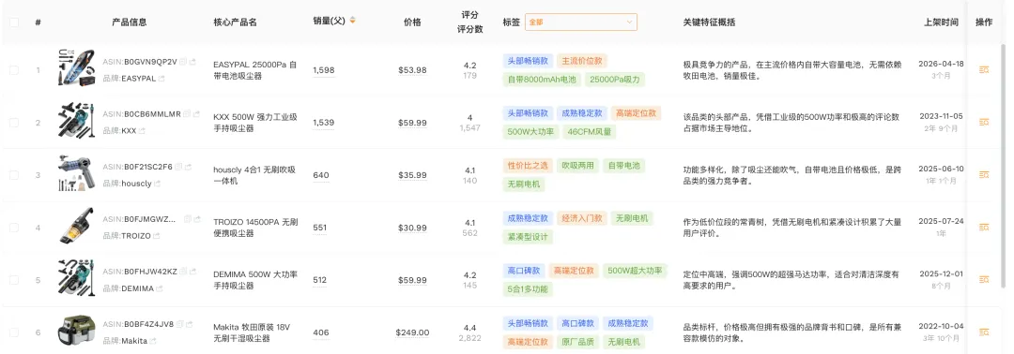Open external link for ASIN B0F21SC2F6
The width and height of the screenshot is (1014, 354).
point(188,167)
